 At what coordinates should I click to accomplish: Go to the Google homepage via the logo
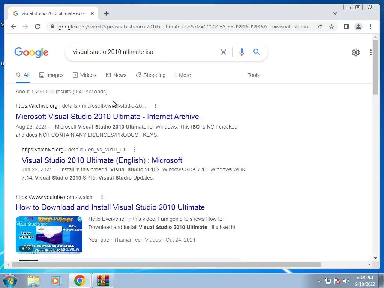pyautogui.click(x=31, y=52)
